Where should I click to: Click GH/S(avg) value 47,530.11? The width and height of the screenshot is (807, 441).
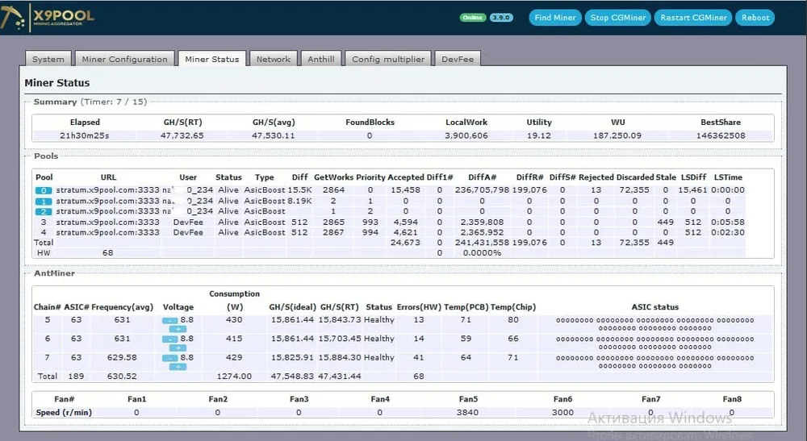tap(274, 135)
